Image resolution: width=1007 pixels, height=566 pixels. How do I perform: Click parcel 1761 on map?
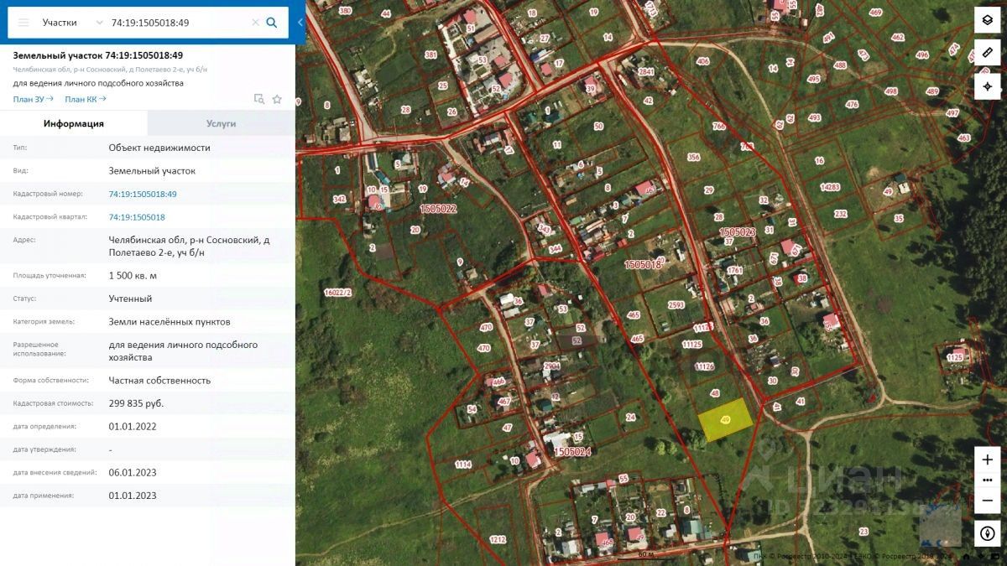pyautogui.click(x=735, y=270)
